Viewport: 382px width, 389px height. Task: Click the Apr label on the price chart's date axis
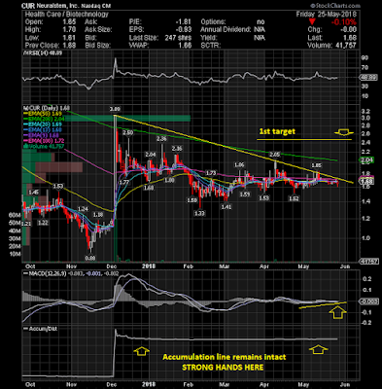[264, 265]
